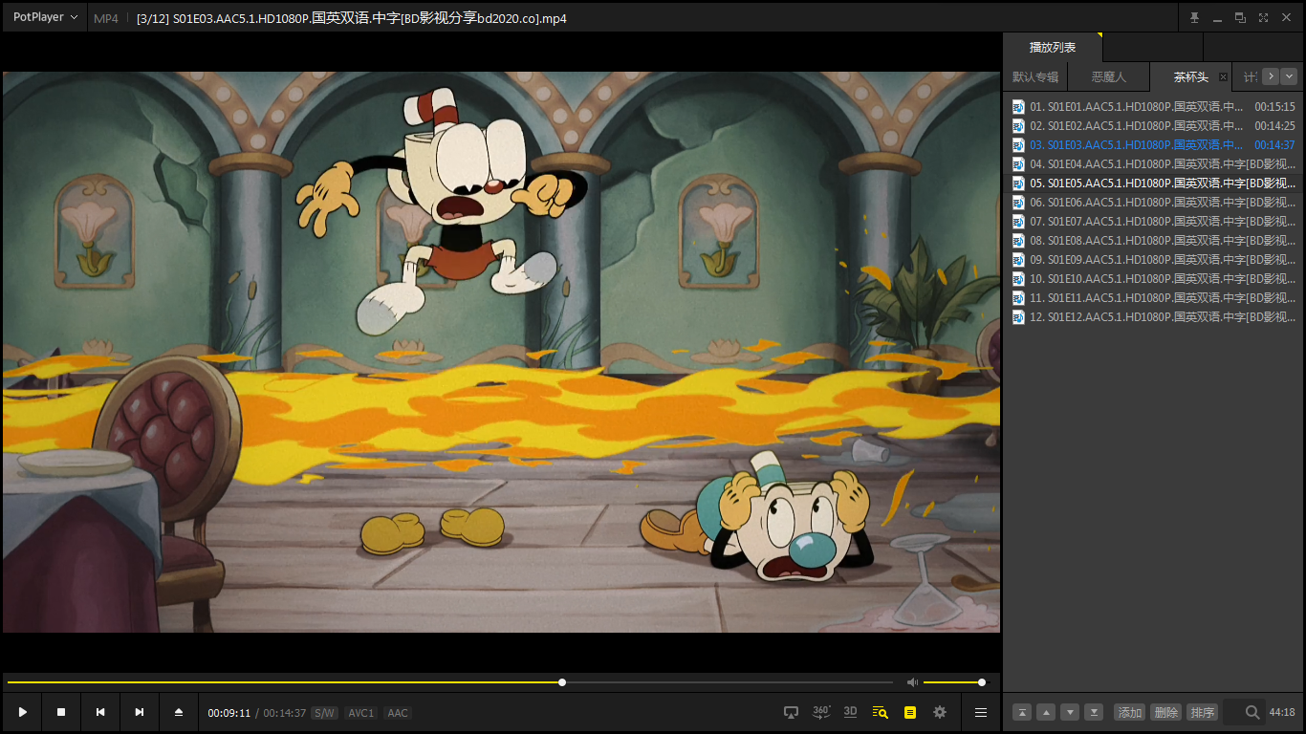Screen dimensions: 1306x734
Task: Skip to the next file
Action: 140,712
